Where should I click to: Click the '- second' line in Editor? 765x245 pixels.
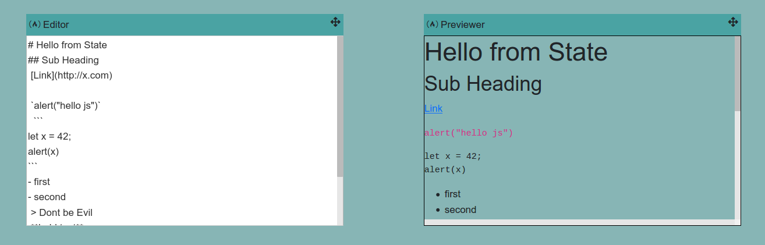pyautogui.click(x=47, y=197)
